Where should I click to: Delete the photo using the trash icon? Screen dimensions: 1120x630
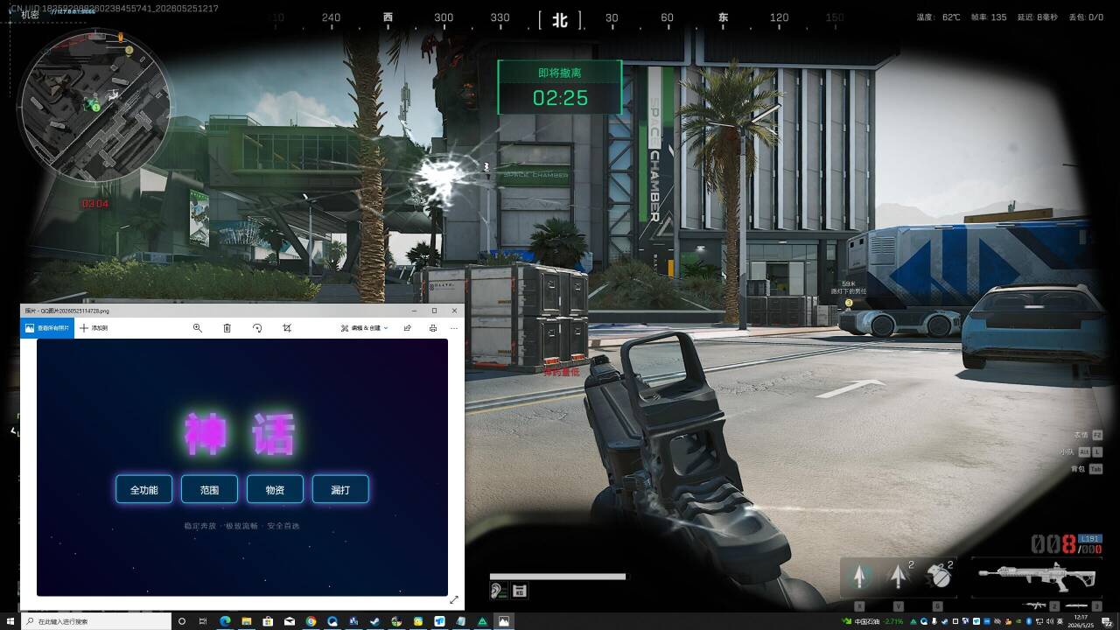click(227, 328)
